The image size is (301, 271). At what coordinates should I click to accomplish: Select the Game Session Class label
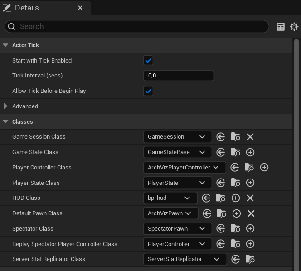pos(39,137)
